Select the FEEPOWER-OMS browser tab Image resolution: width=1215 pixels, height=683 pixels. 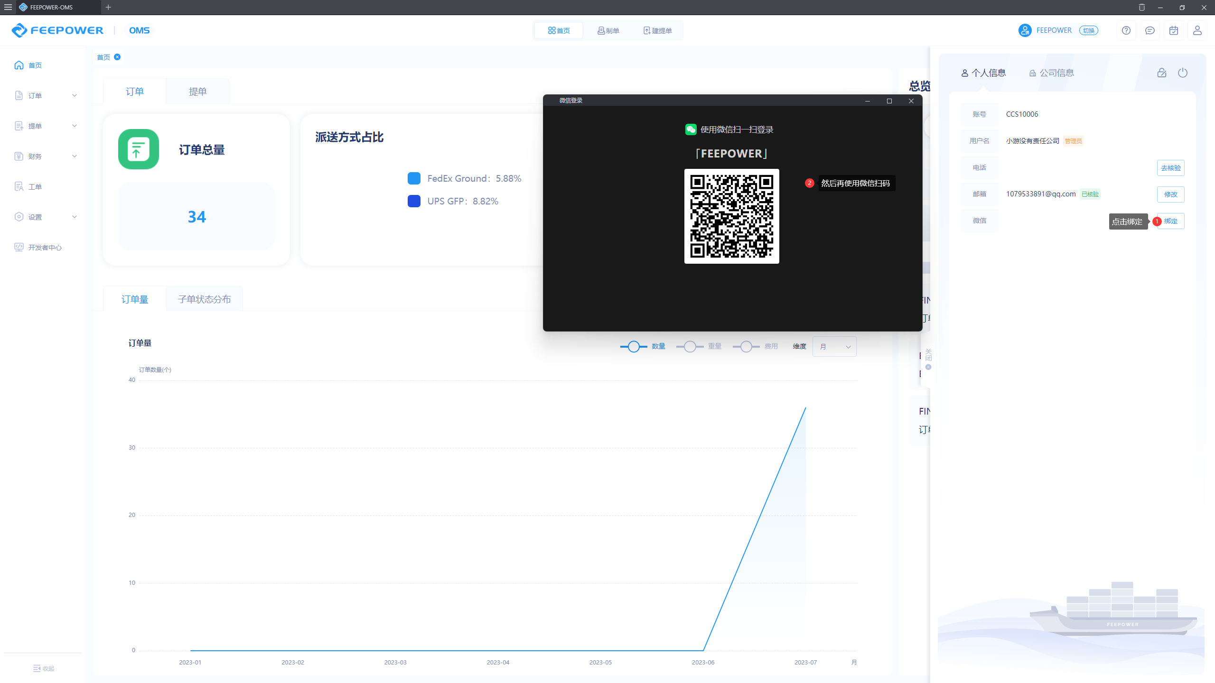58,7
